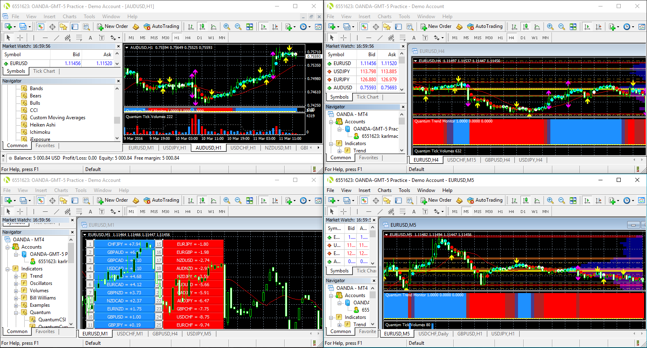Toggle Chart Shift in the AUDUSD,H1 window
Image resolution: width=647 pixels, height=348 pixels.
pyautogui.click(x=275, y=27)
